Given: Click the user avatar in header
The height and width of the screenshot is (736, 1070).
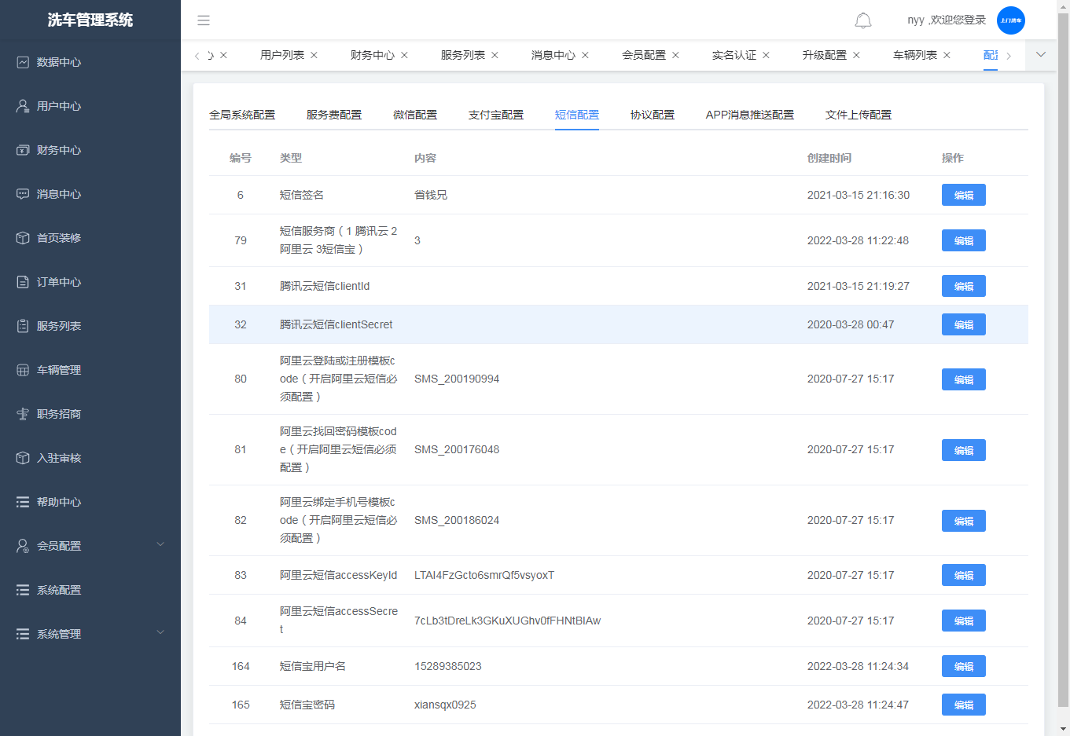Looking at the screenshot, I should pyautogui.click(x=1010, y=20).
